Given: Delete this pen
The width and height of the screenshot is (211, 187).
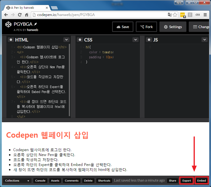Looking at the screenshot, I should click(x=88, y=181).
